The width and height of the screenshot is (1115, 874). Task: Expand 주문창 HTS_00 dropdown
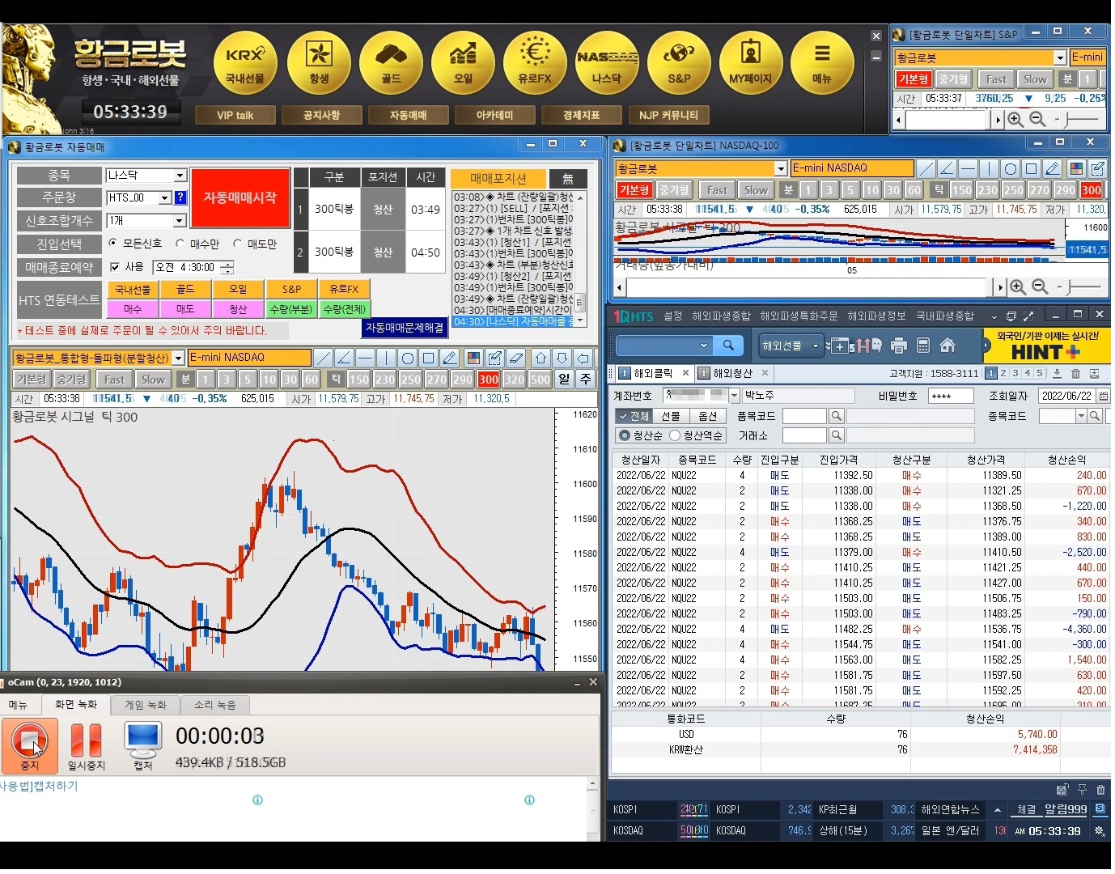coord(165,197)
